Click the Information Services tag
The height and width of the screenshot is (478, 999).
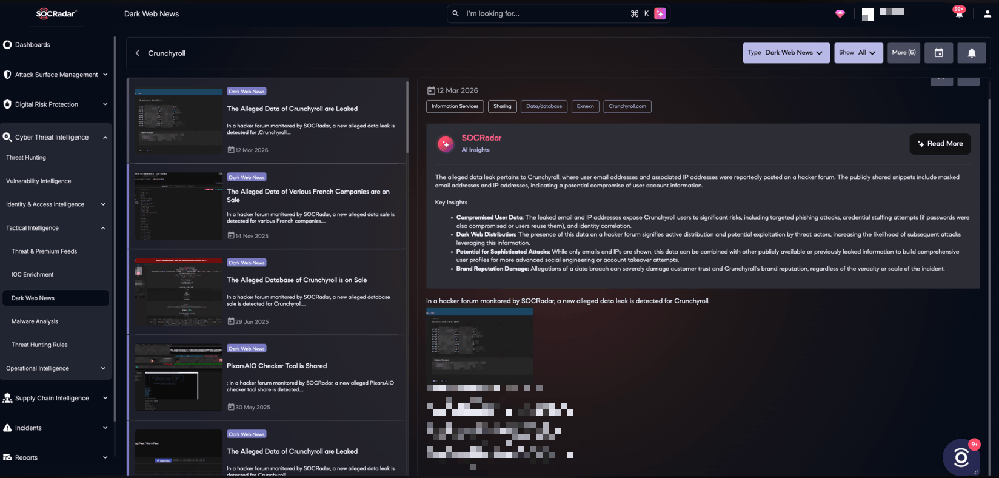point(455,106)
